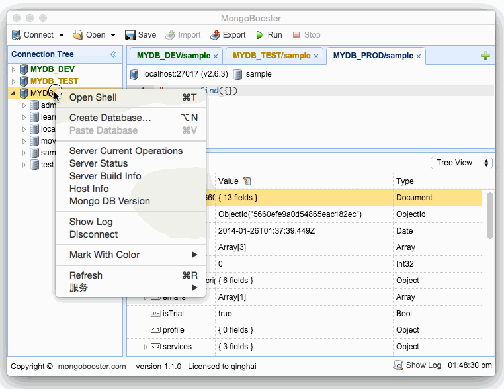This screenshot has height=389, width=504.
Task: Choose Disconnect from context menu
Action: tap(130, 234)
